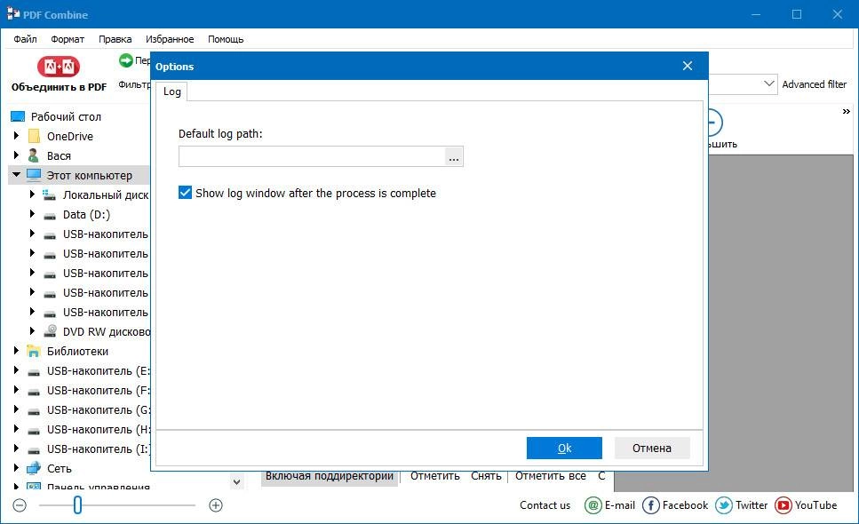
Task: Click the zoom out minus icon
Action: [x=20, y=504]
